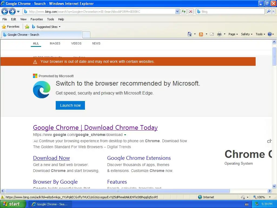
Task: Click the horizontal scrollbar left arrow
Action: point(2,191)
